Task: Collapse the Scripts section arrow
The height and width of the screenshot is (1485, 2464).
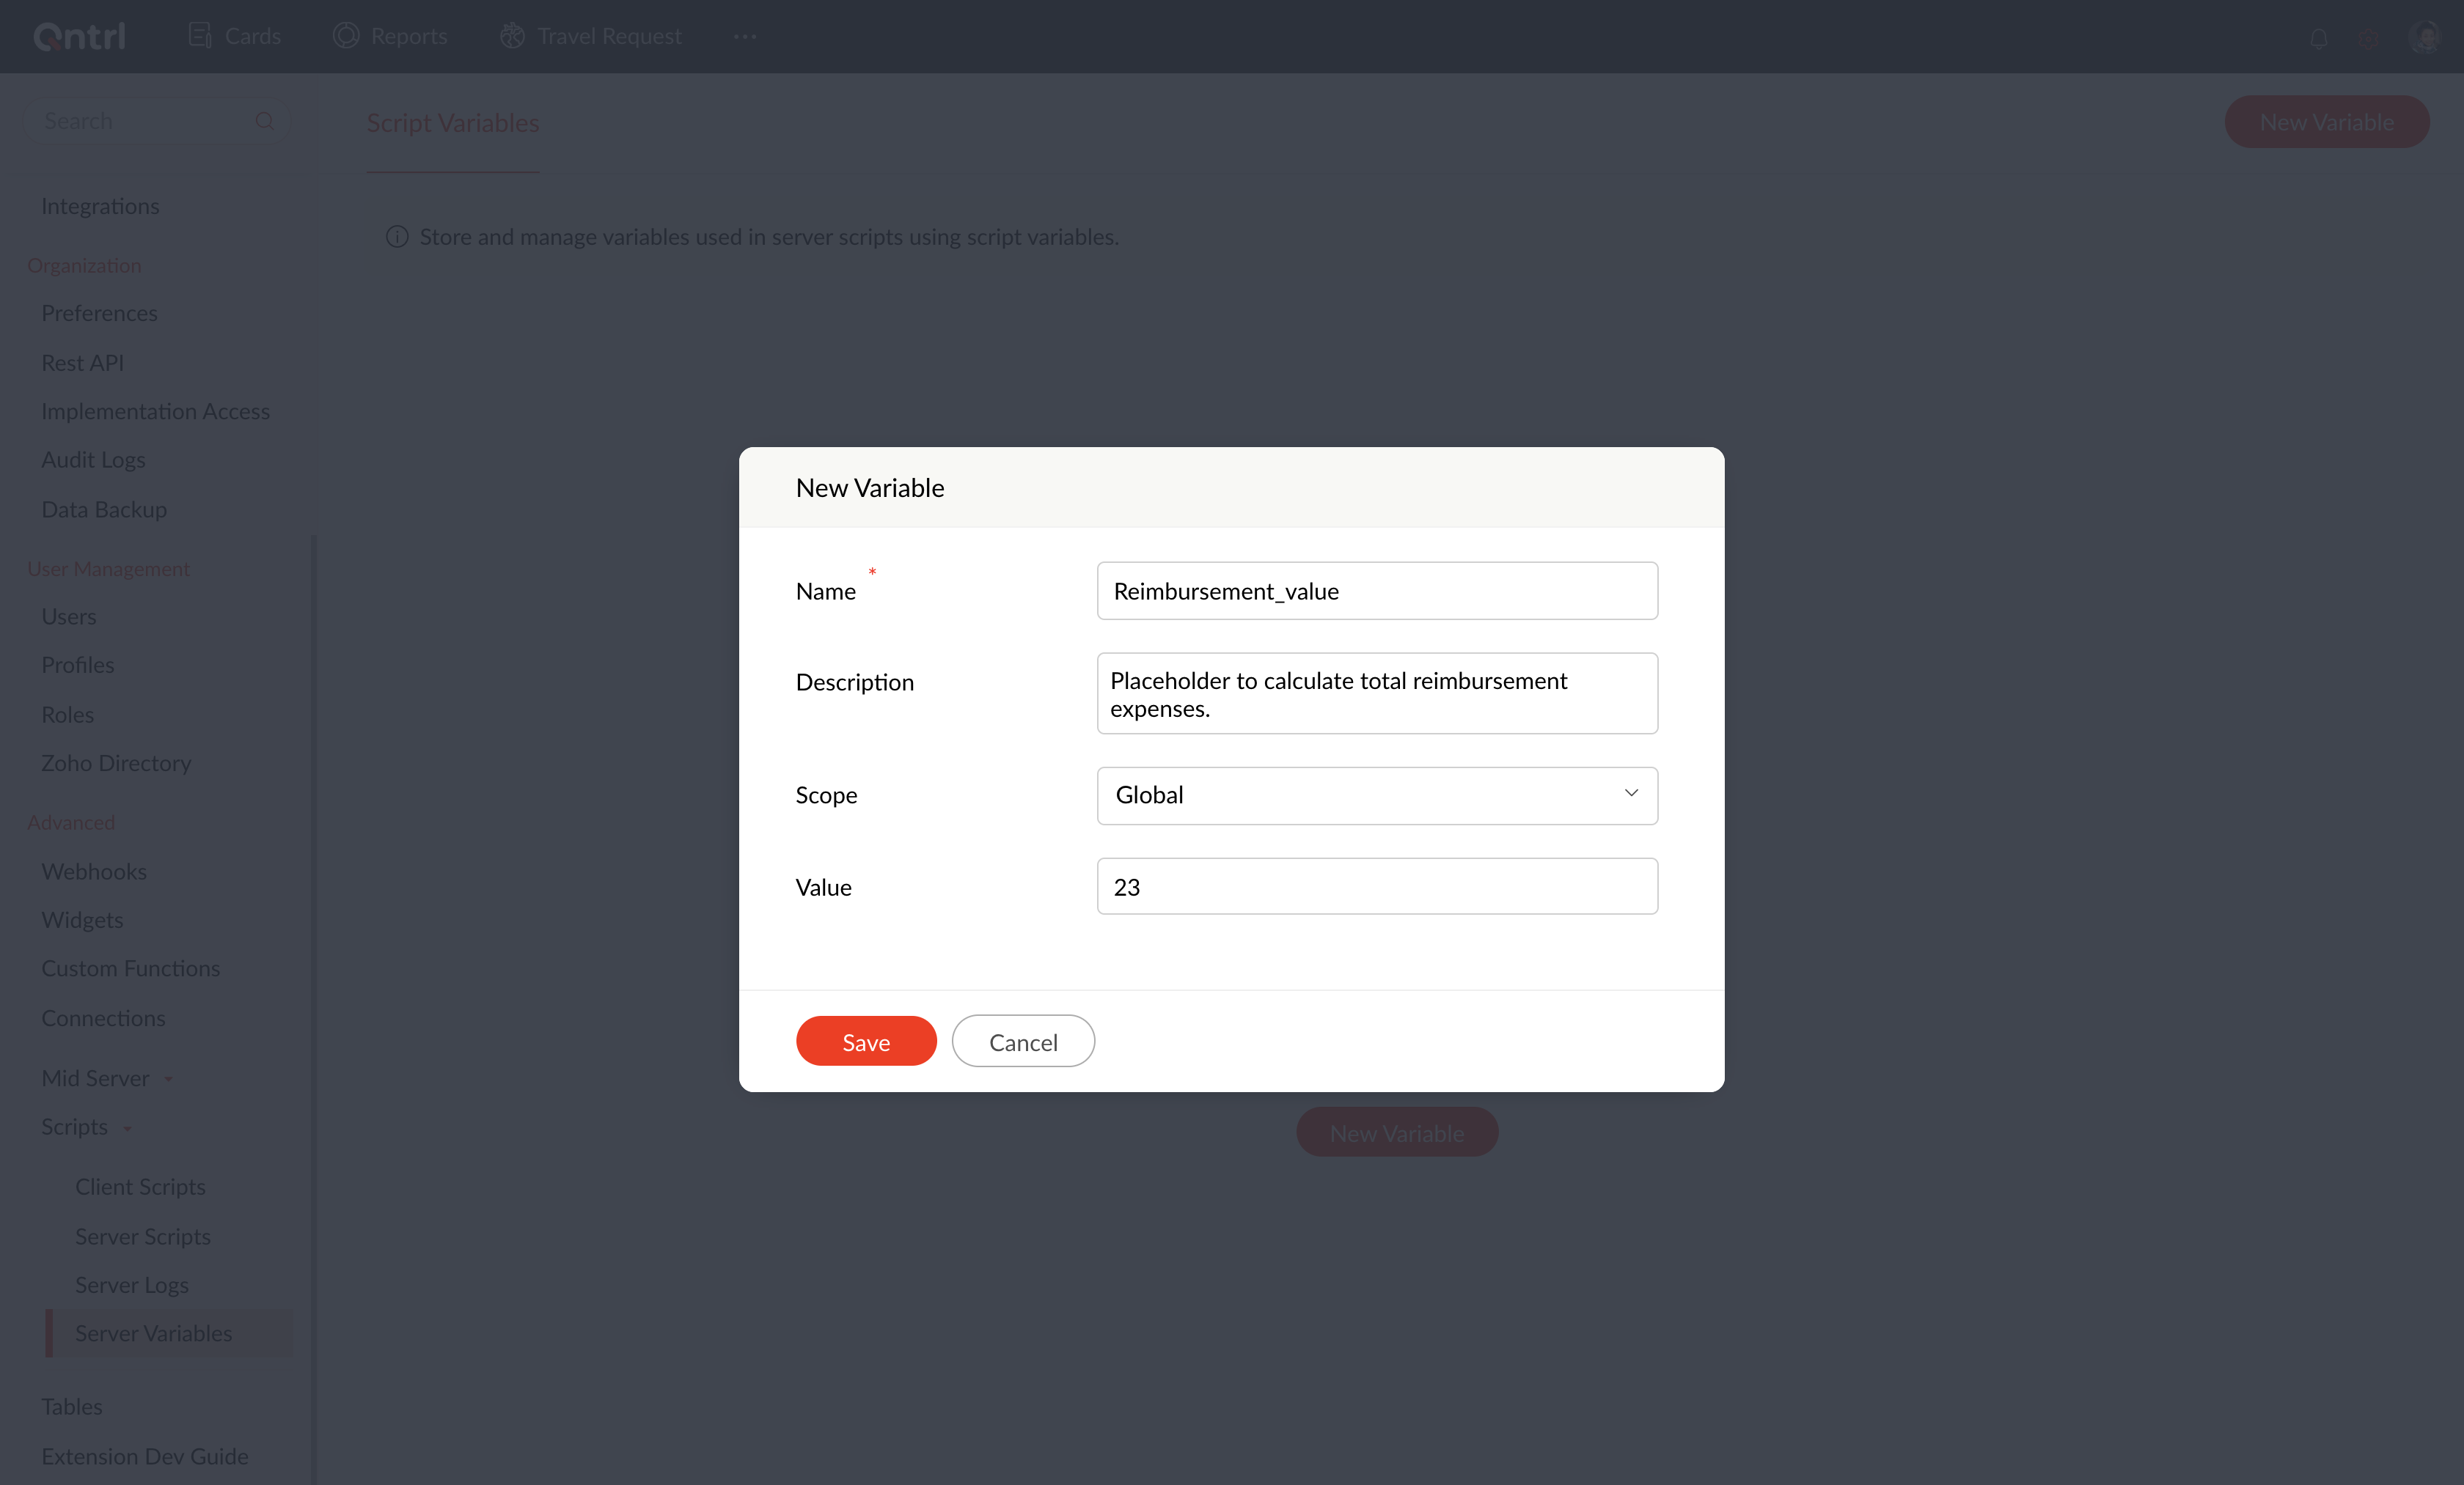Action: tap(128, 1130)
